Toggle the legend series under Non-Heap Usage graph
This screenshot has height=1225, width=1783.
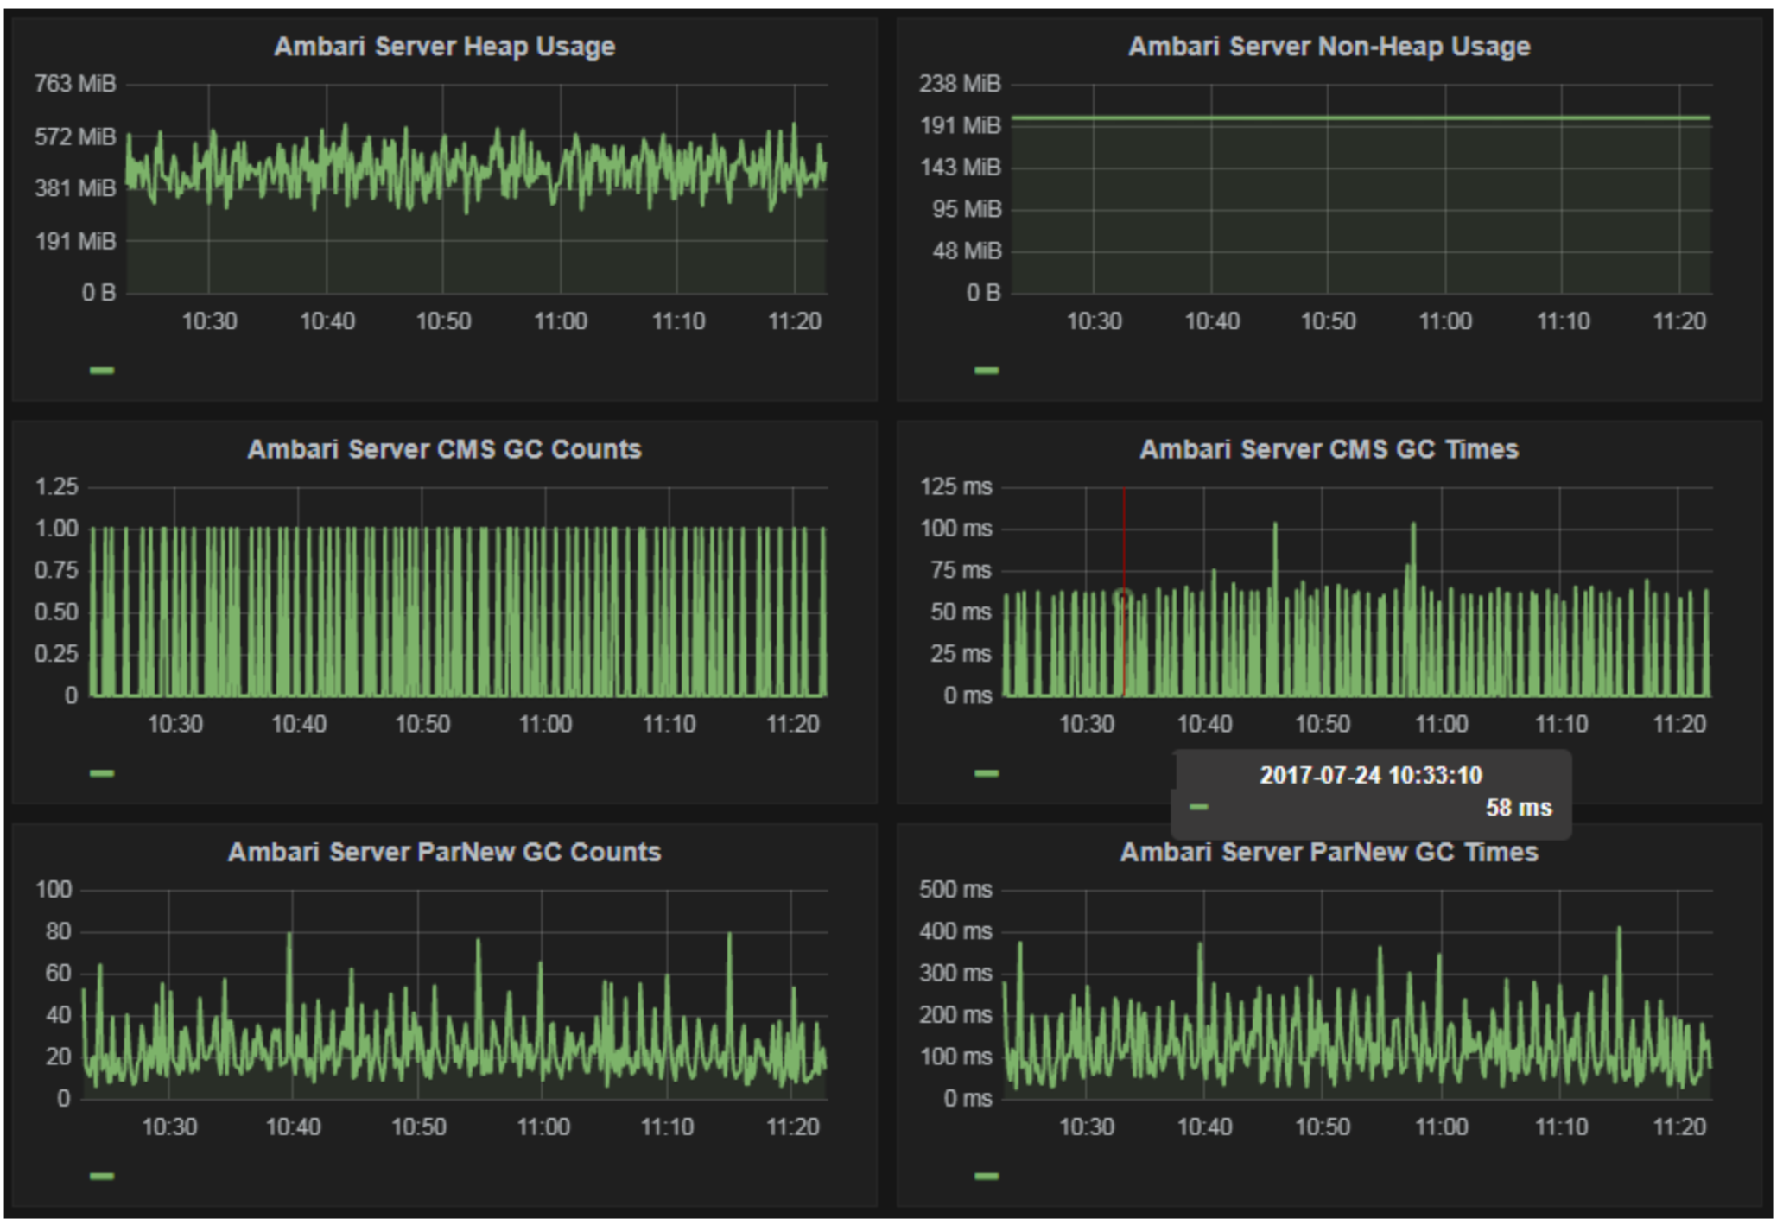(x=987, y=371)
